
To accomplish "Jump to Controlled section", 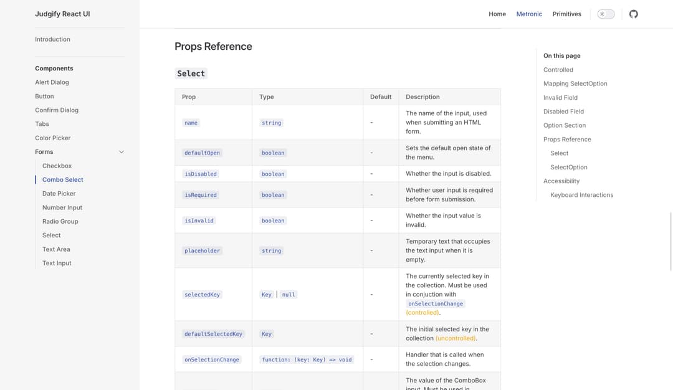I will point(558,70).
